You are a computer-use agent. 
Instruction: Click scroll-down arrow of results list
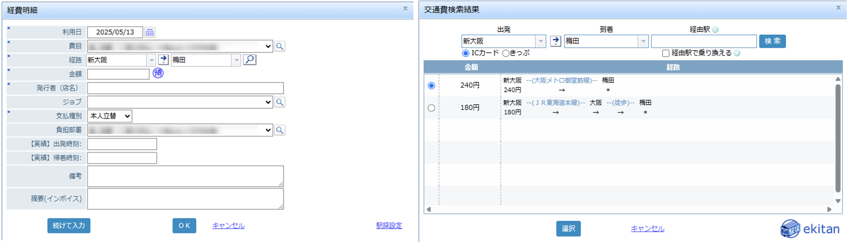838,201
